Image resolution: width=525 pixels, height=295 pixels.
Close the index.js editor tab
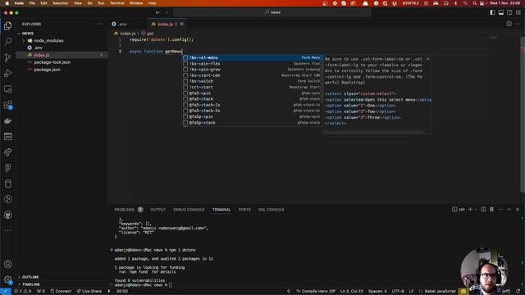[182, 24]
